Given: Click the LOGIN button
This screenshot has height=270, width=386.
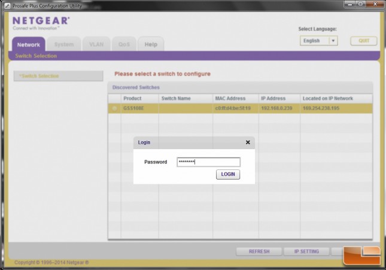Looking at the screenshot, I should click(x=228, y=174).
